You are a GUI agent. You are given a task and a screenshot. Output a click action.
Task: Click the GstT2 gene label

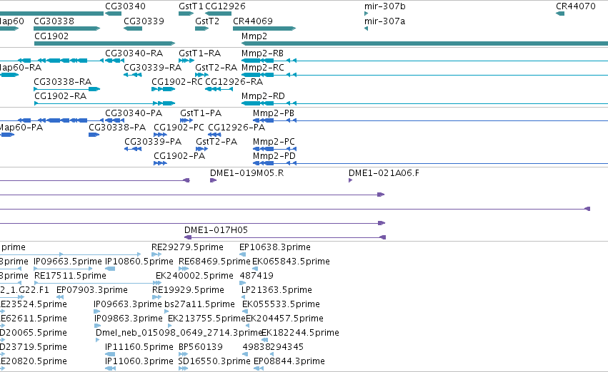pyautogui.click(x=207, y=21)
